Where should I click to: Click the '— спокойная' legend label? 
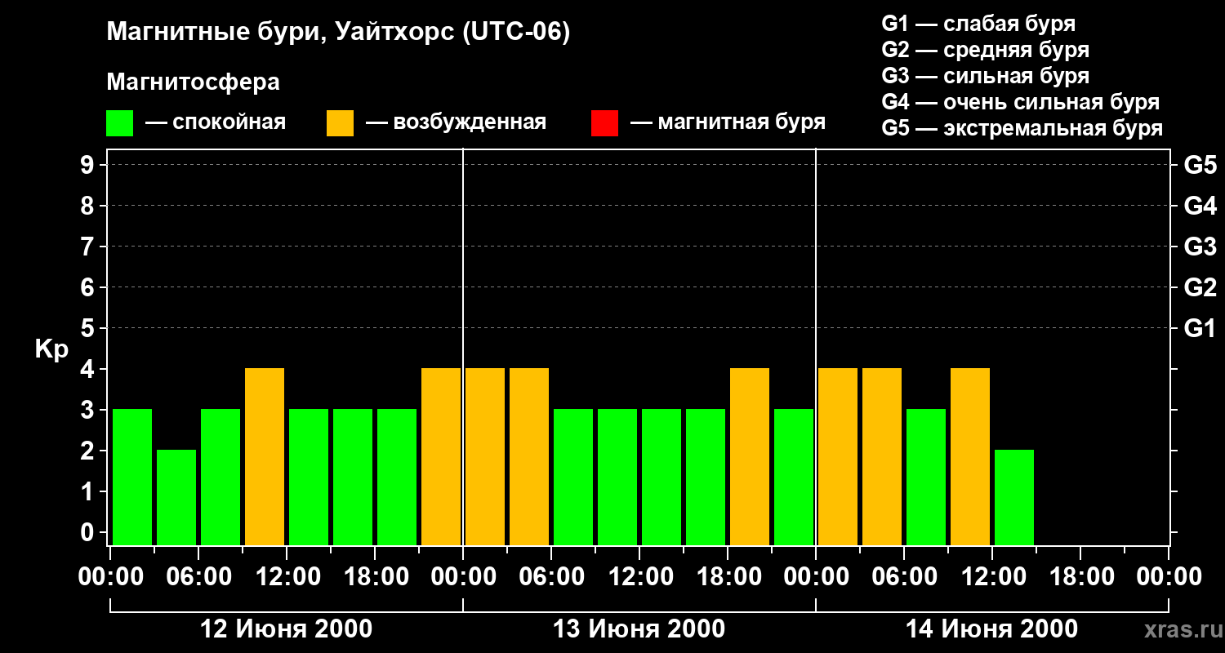[216, 122]
